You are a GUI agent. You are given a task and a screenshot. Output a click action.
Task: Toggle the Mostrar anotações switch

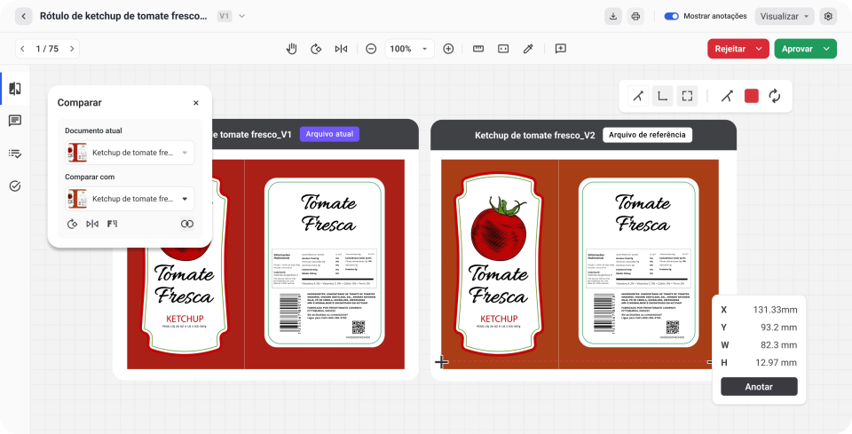tap(672, 16)
